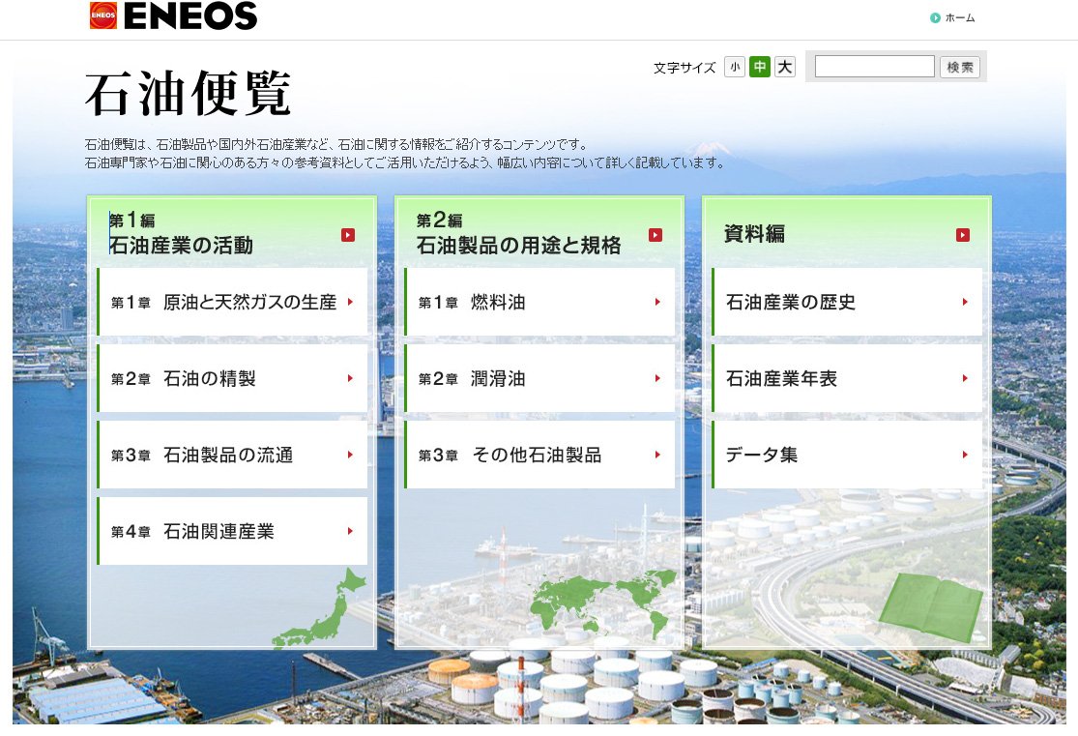Image resolution: width=1078 pixels, height=736 pixels.
Task: Click the teal arrow icon beside ホーム
Action: tap(935, 17)
